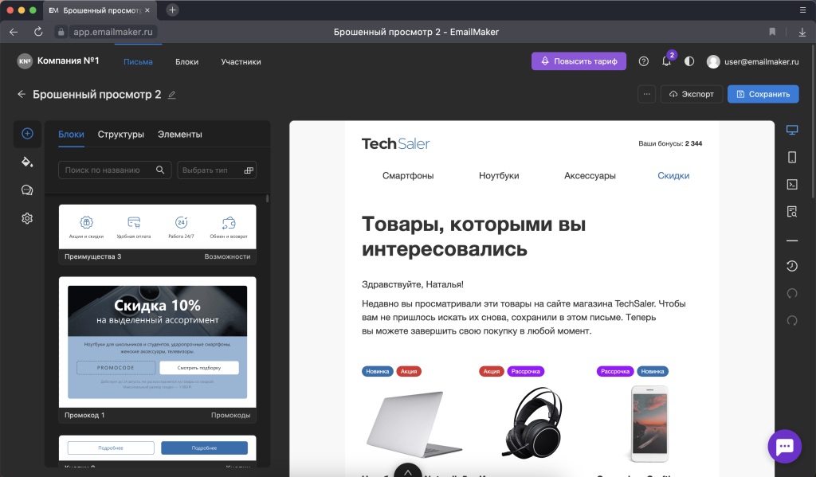Select the Преимущества 3 block thumbnail
Screen dimensions: 816x477
pyautogui.click(x=157, y=227)
